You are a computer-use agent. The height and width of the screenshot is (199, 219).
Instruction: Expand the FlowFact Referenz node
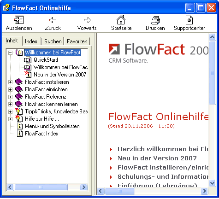point(10,97)
